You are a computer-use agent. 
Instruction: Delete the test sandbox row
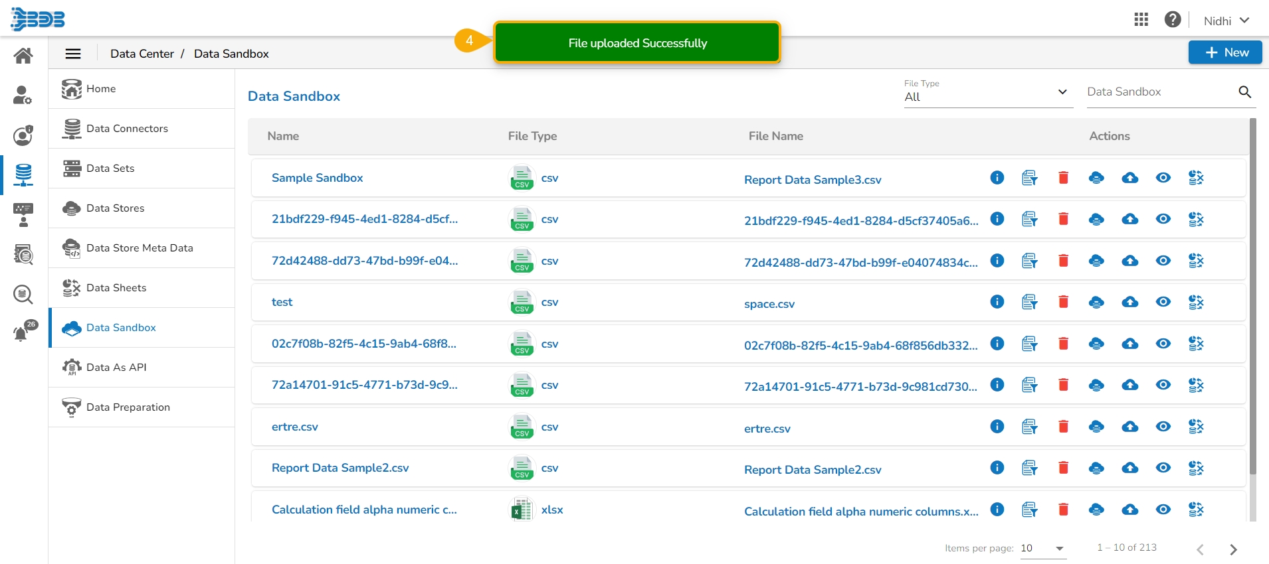1063,303
